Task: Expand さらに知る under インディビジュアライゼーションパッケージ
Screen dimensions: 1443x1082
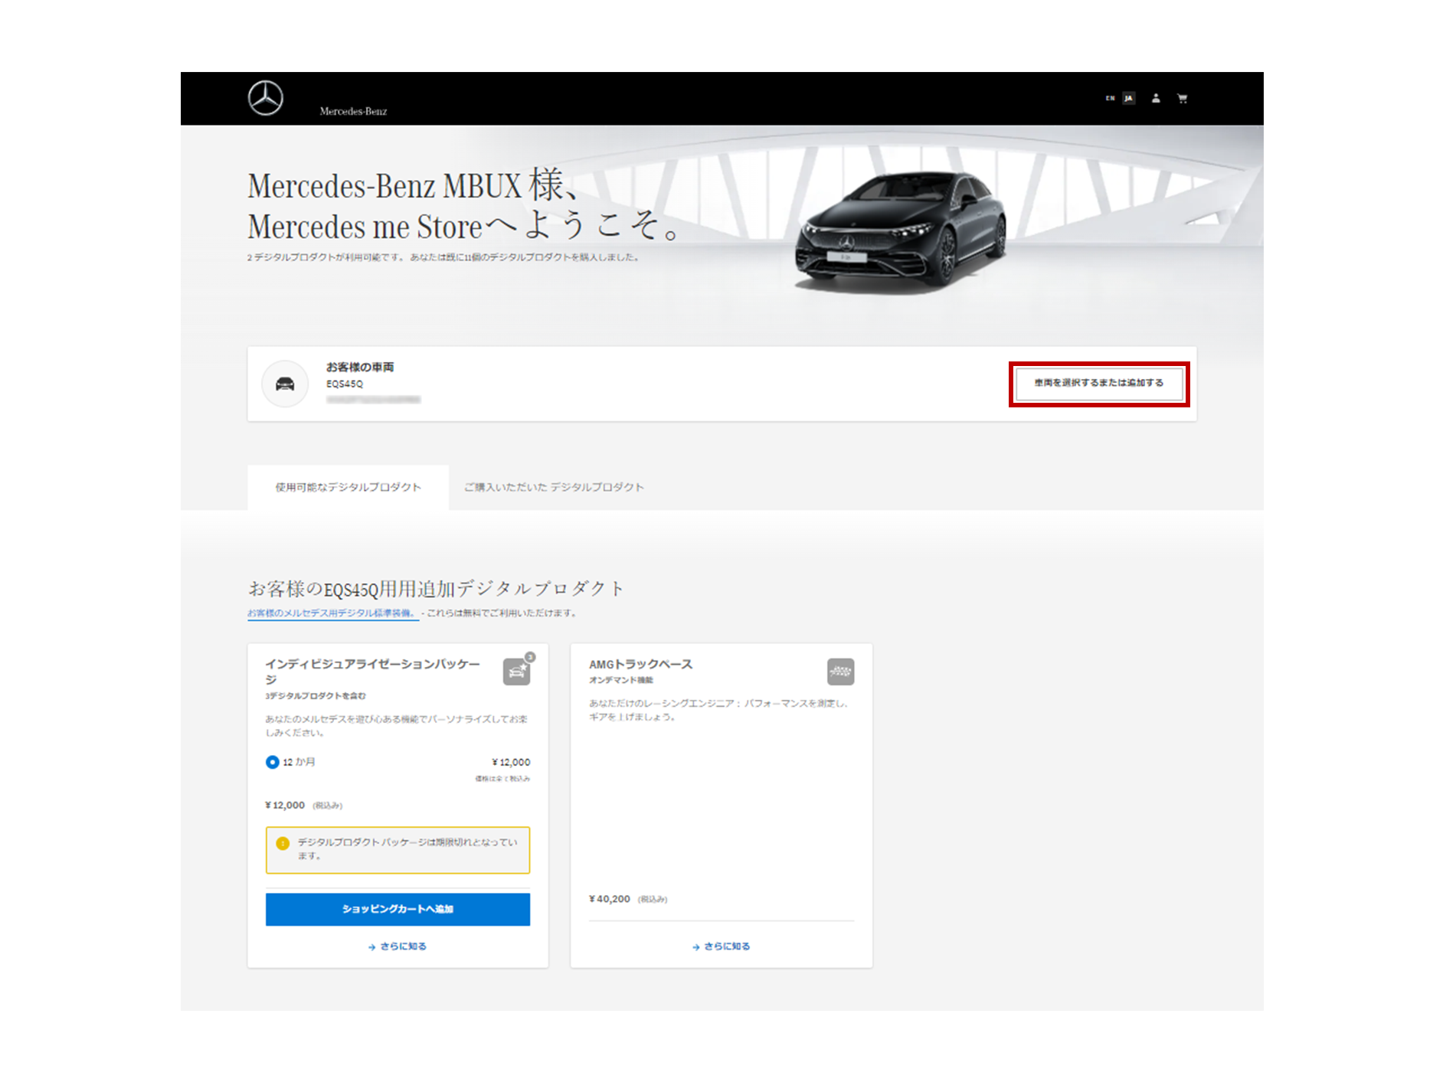Action: click(x=398, y=946)
